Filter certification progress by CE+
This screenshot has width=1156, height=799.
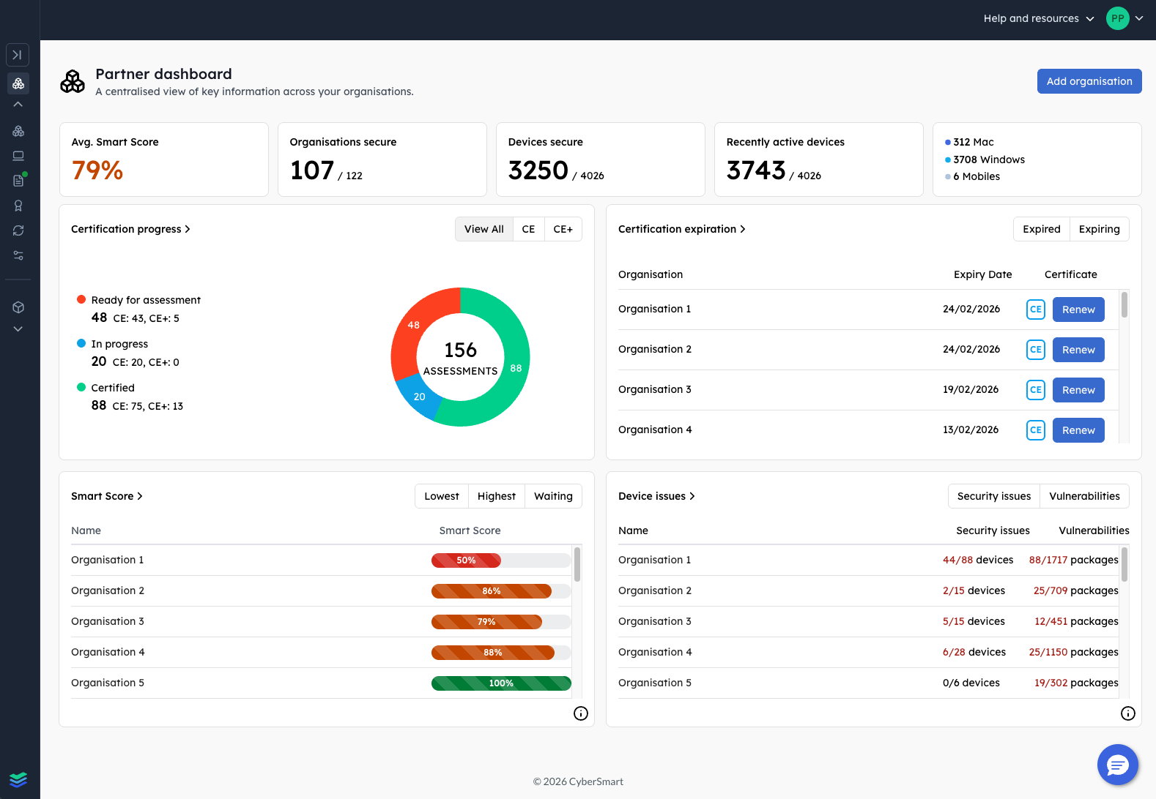tap(563, 229)
